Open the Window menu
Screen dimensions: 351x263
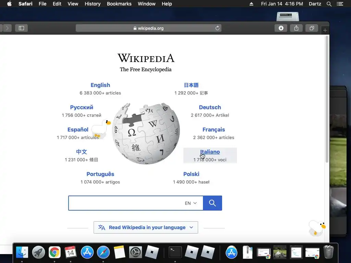pyautogui.click(x=147, y=4)
